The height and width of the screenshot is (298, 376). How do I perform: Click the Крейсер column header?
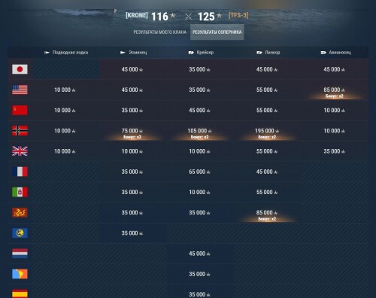[201, 53]
